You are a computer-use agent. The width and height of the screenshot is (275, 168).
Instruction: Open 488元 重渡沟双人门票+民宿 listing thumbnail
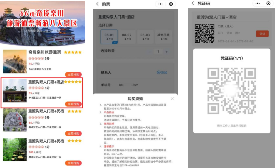pos(15,149)
